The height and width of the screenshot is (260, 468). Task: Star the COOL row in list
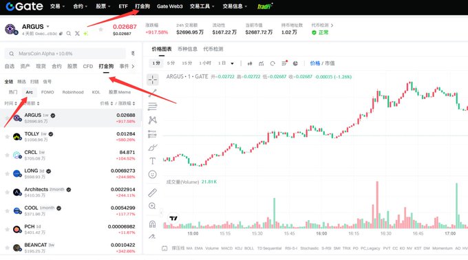[7, 210]
